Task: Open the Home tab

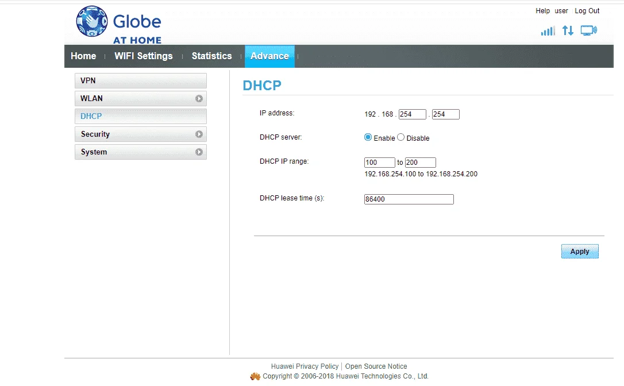Action: coord(83,56)
